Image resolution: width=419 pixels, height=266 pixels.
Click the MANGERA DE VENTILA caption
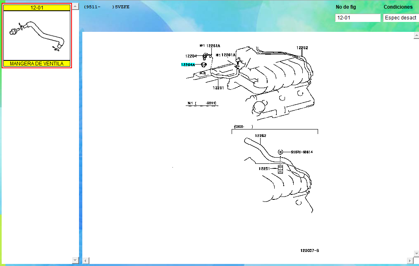pyautogui.click(x=37, y=64)
